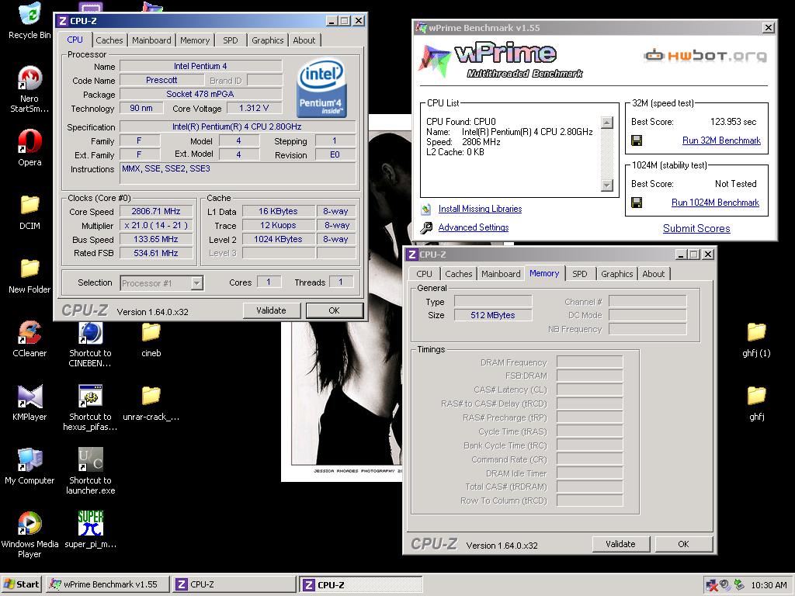Click Validate in Memory CPU-Z window

[x=620, y=544]
